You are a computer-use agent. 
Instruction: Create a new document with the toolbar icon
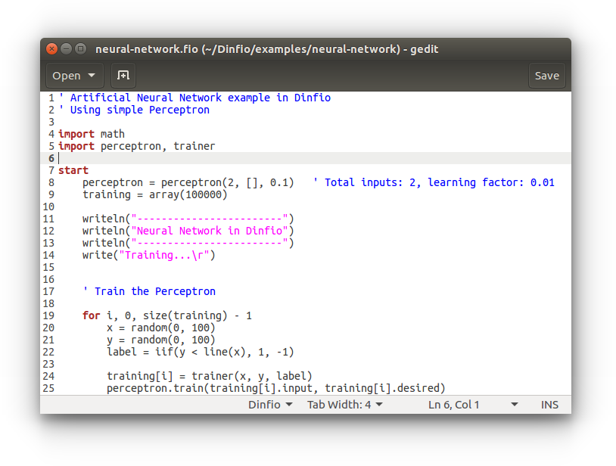[123, 76]
